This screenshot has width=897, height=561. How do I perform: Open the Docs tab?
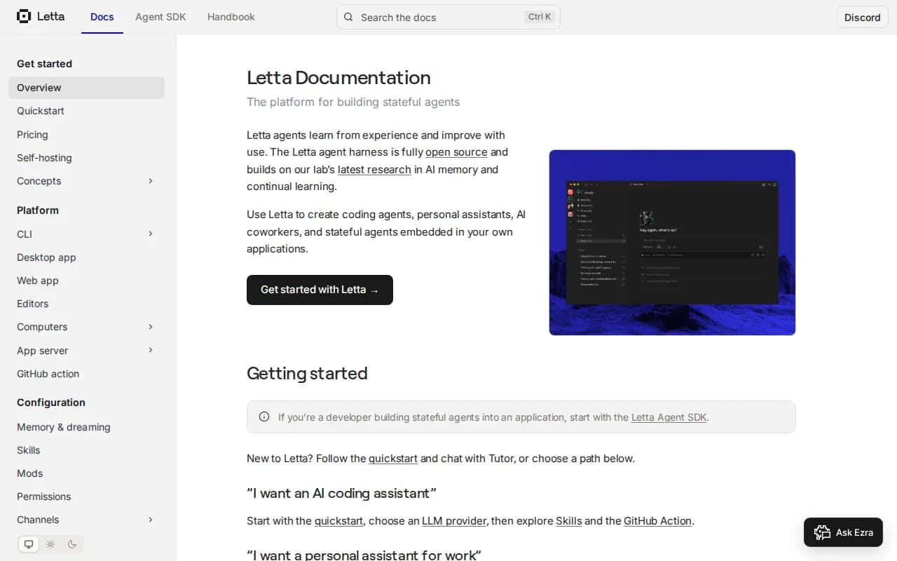[x=102, y=17]
